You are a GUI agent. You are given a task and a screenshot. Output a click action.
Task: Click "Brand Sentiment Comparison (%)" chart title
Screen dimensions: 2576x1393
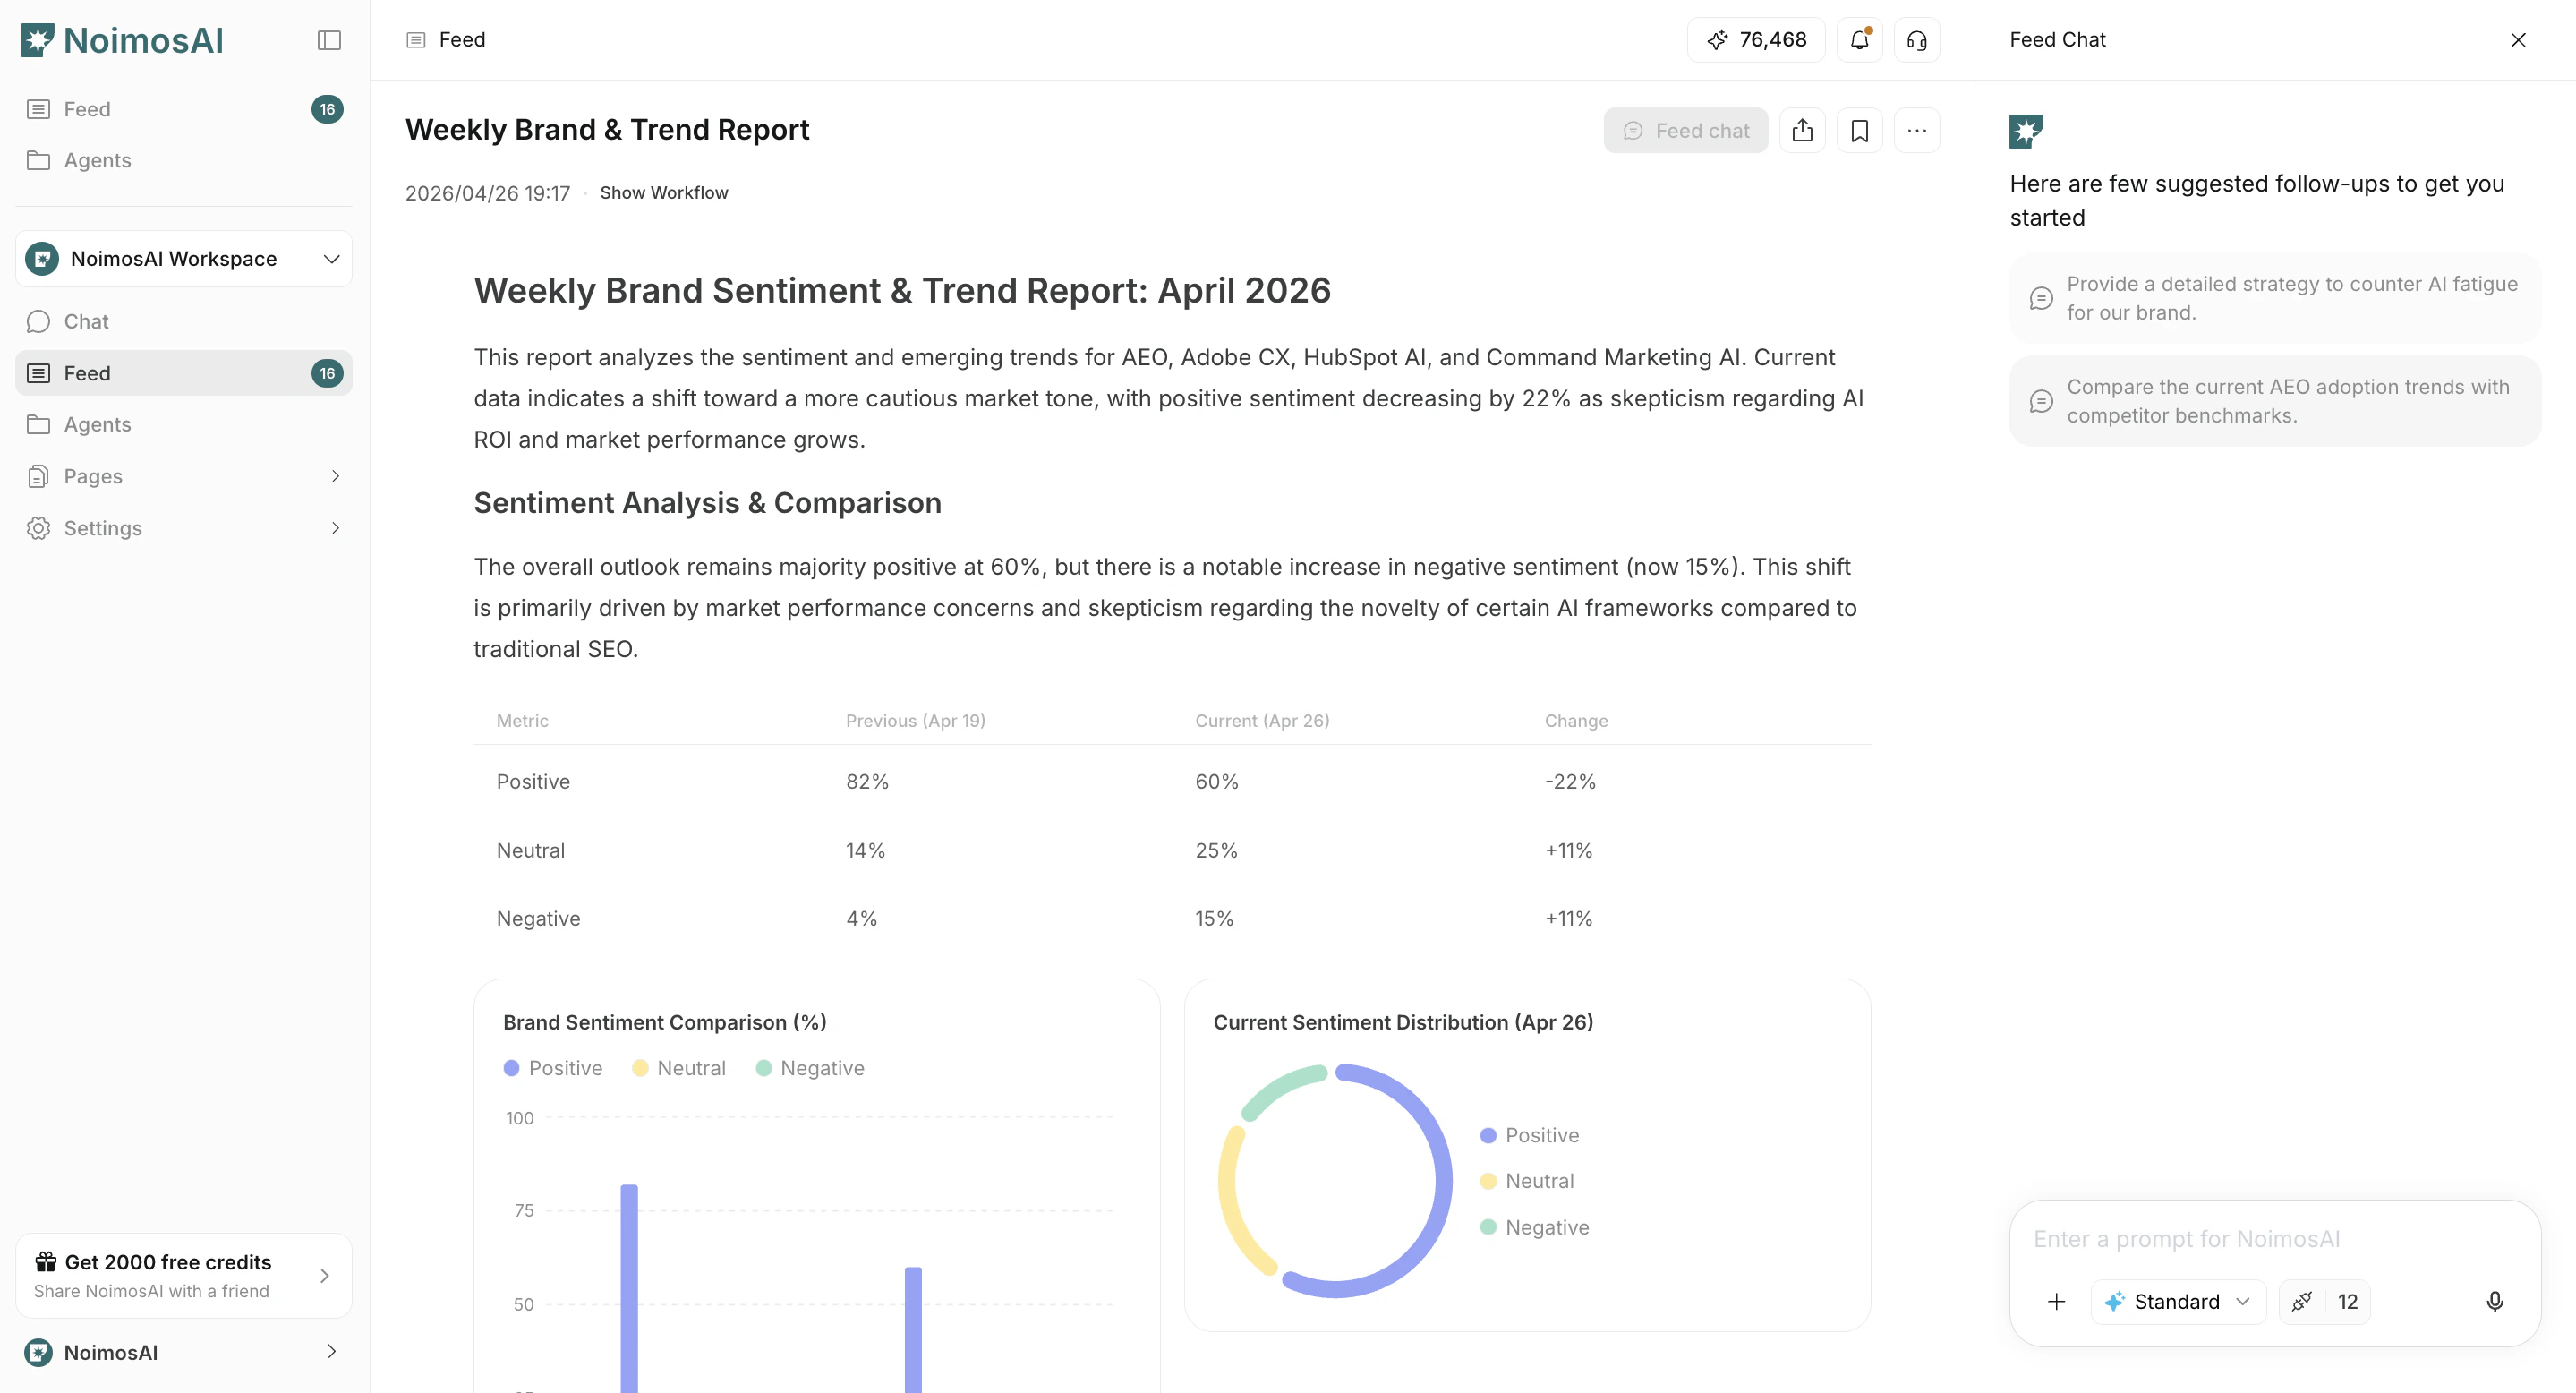click(665, 1022)
